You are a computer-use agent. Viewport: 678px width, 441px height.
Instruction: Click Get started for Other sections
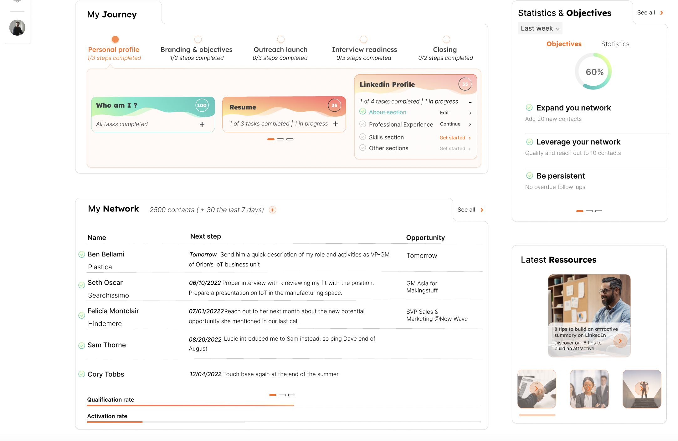[x=452, y=149]
